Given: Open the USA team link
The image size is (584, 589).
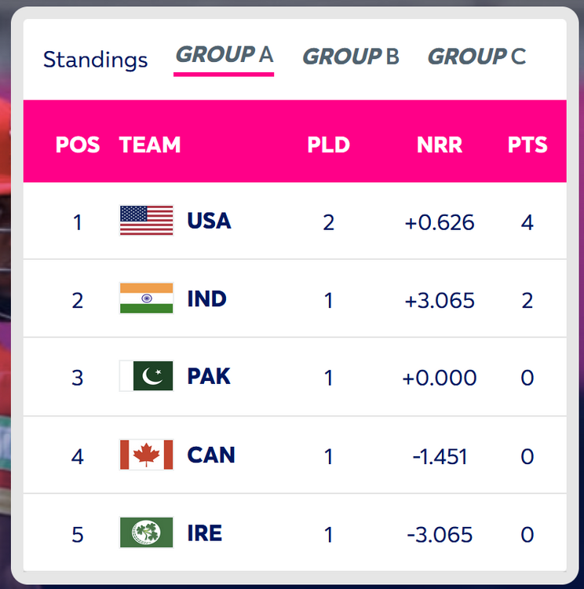Looking at the screenshot, I should point(209,221).
